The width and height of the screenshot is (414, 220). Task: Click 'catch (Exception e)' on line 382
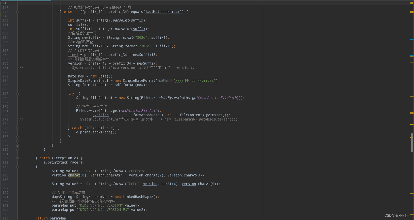(59, 158)
